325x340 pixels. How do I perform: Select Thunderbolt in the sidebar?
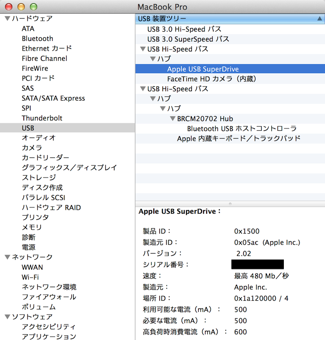pyautogui.click(x=42, y=118)
